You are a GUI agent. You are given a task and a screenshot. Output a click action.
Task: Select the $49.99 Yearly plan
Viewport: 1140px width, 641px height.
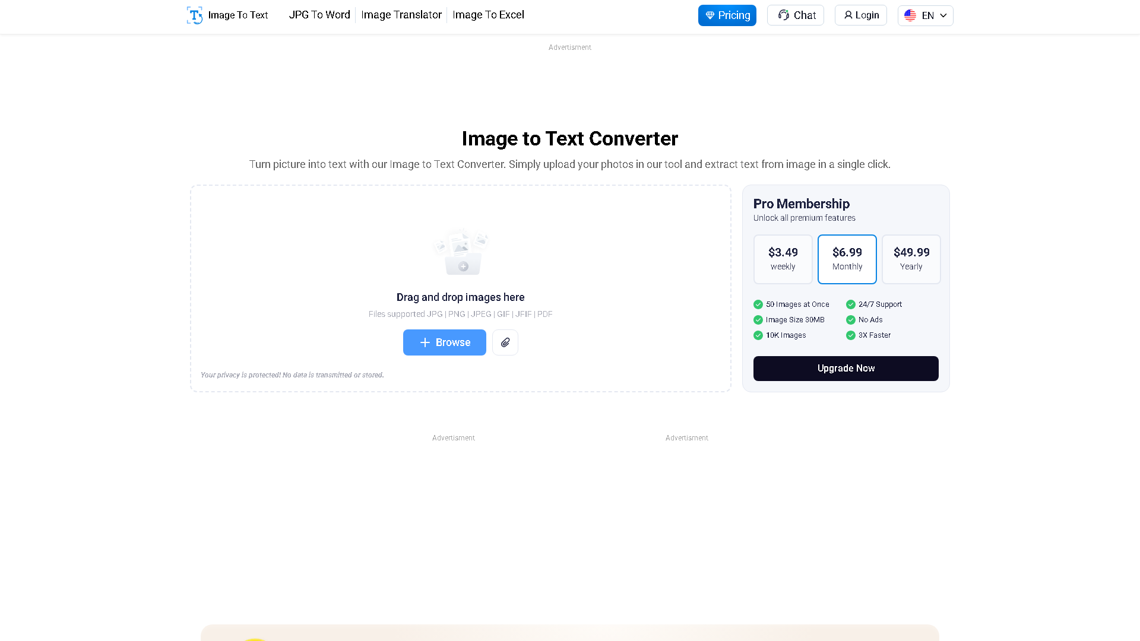[x=911, y=259]
